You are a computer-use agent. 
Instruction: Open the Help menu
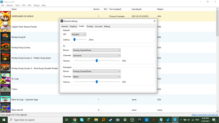click(43, 5)
